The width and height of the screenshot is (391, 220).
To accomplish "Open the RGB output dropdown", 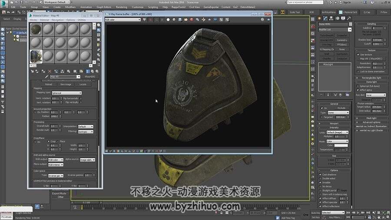I will [56, 160].
